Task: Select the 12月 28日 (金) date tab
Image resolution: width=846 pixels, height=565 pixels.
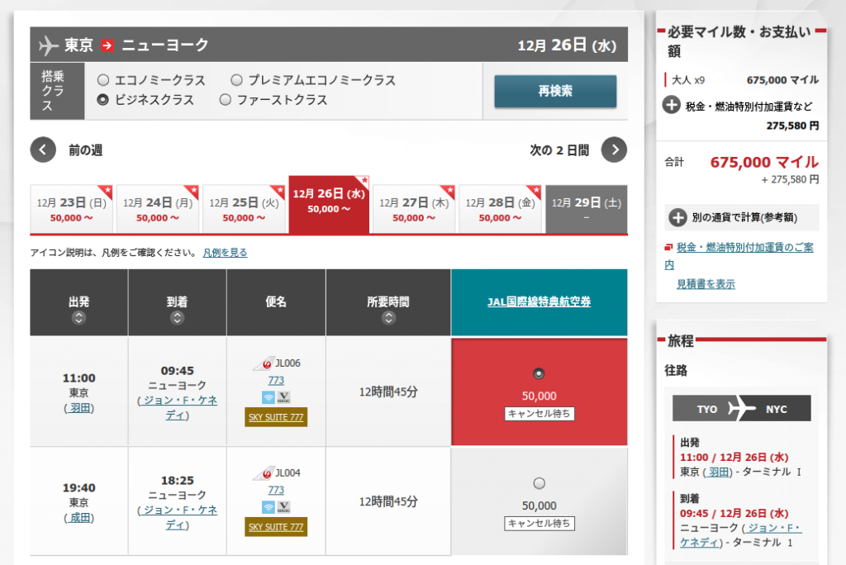Action: click(500, 209)
